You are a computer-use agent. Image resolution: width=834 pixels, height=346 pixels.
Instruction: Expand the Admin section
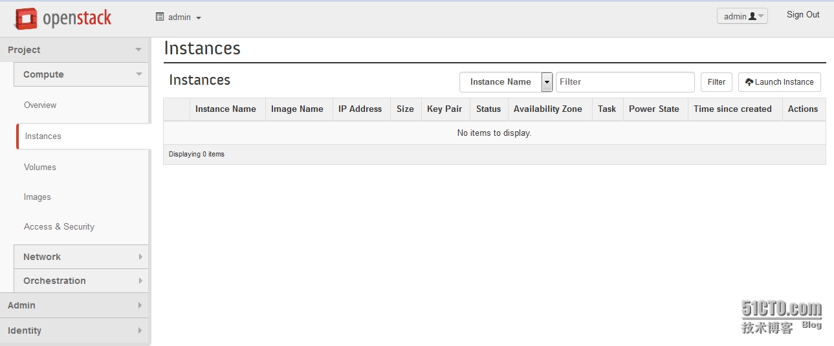(74, 305)
